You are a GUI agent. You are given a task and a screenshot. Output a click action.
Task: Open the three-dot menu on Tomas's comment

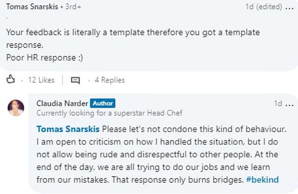(290, 8)
